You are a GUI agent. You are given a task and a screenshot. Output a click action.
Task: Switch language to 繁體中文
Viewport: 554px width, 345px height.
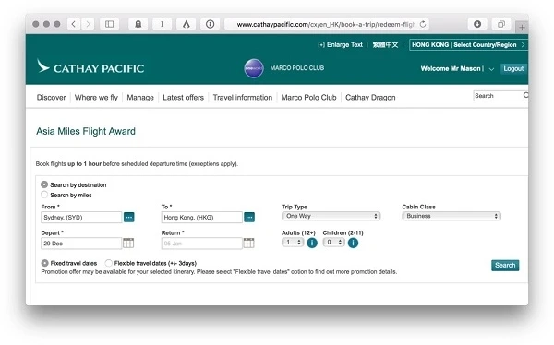tap(385, 45)
